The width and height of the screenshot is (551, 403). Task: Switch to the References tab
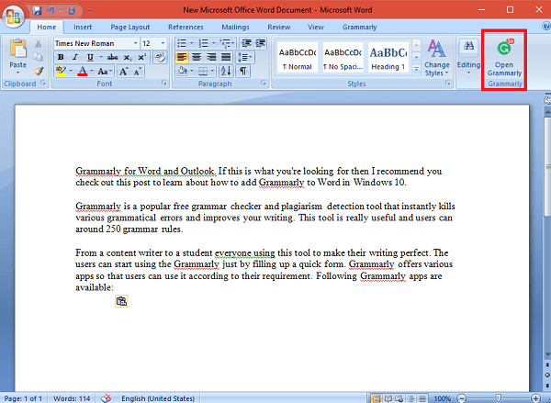click(186, 27)
